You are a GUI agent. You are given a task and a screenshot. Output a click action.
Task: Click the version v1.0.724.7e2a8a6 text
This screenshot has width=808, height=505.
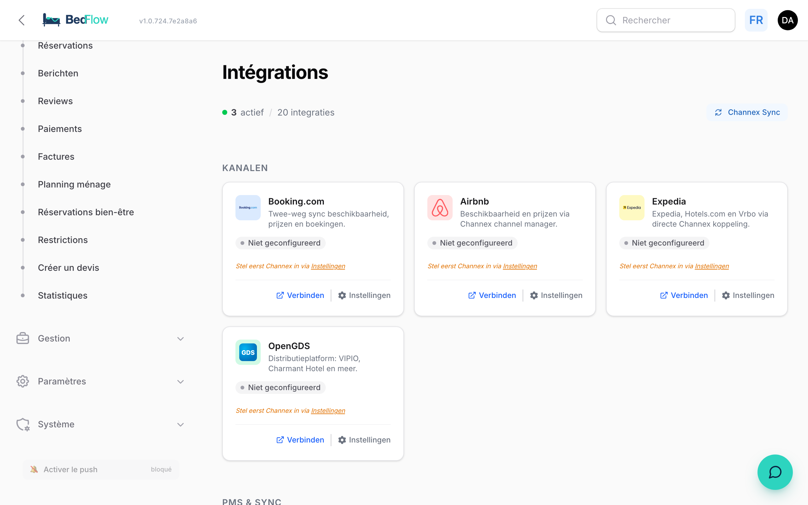click(x=168, y=21)
